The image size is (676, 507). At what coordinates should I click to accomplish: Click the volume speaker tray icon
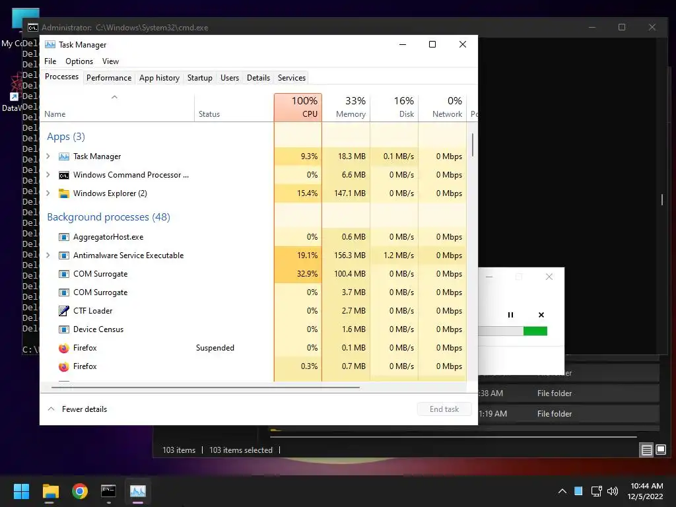(x=613, y=491)
